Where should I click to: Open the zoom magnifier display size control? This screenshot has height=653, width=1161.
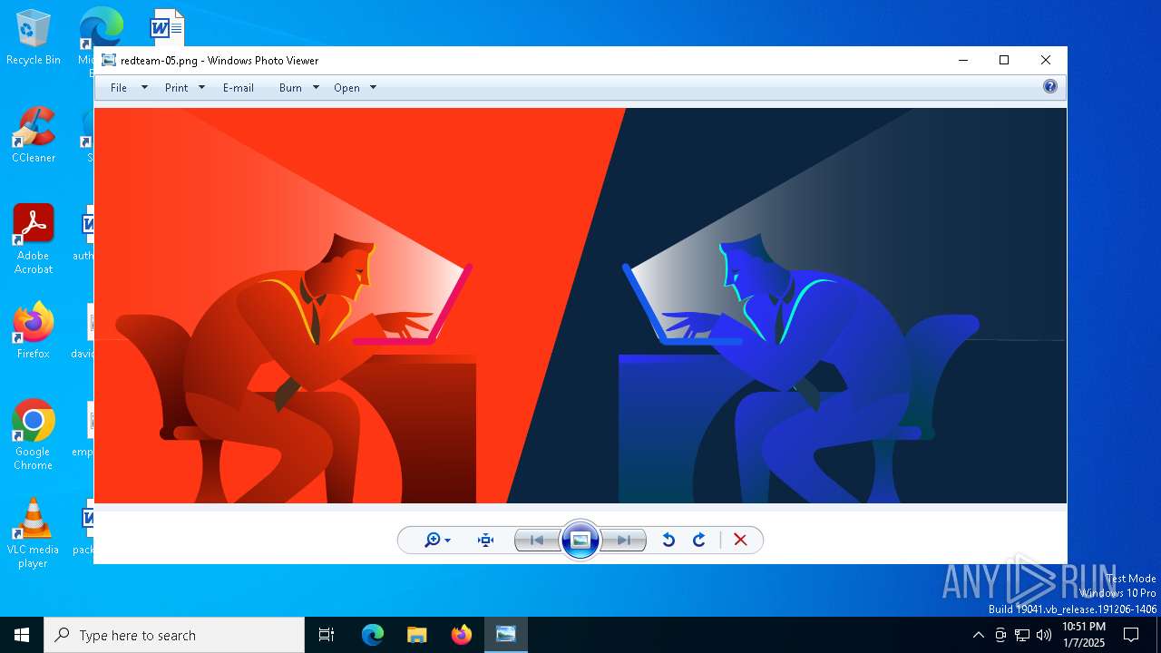pos(437,541)
